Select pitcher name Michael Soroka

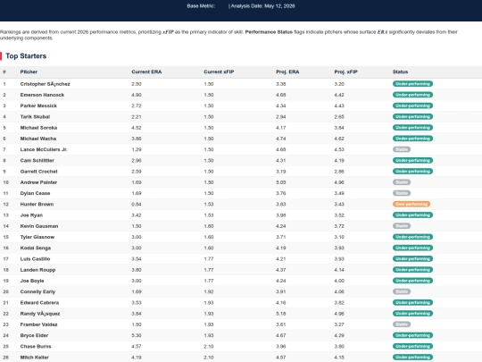pyautogui.click(x=38, y=128)
